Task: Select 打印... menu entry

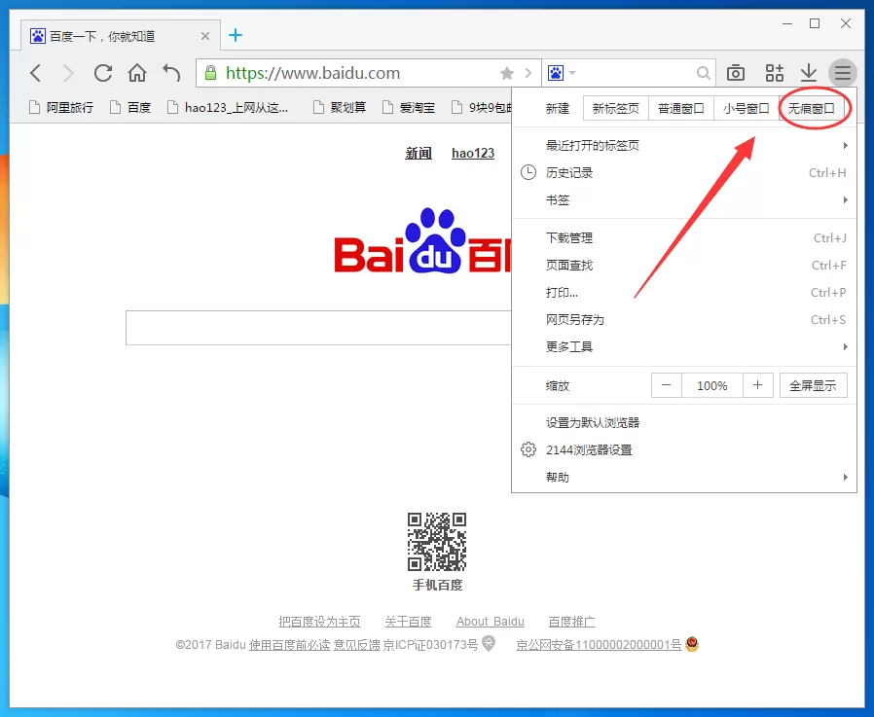Action: tap(684, 293)
